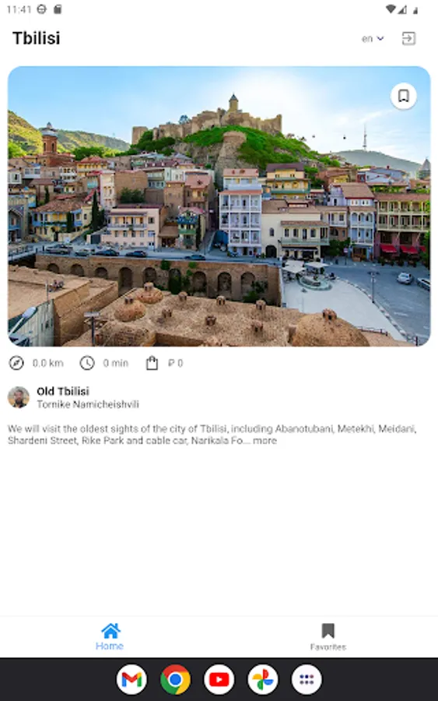Switch to the Favorites tab

[x=328, y=637]
